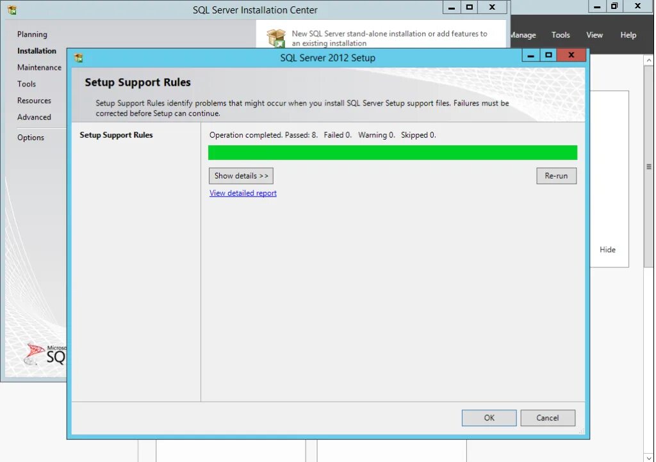
Task: Close the SQL Server Installation Center window
Action: [493, 7]
